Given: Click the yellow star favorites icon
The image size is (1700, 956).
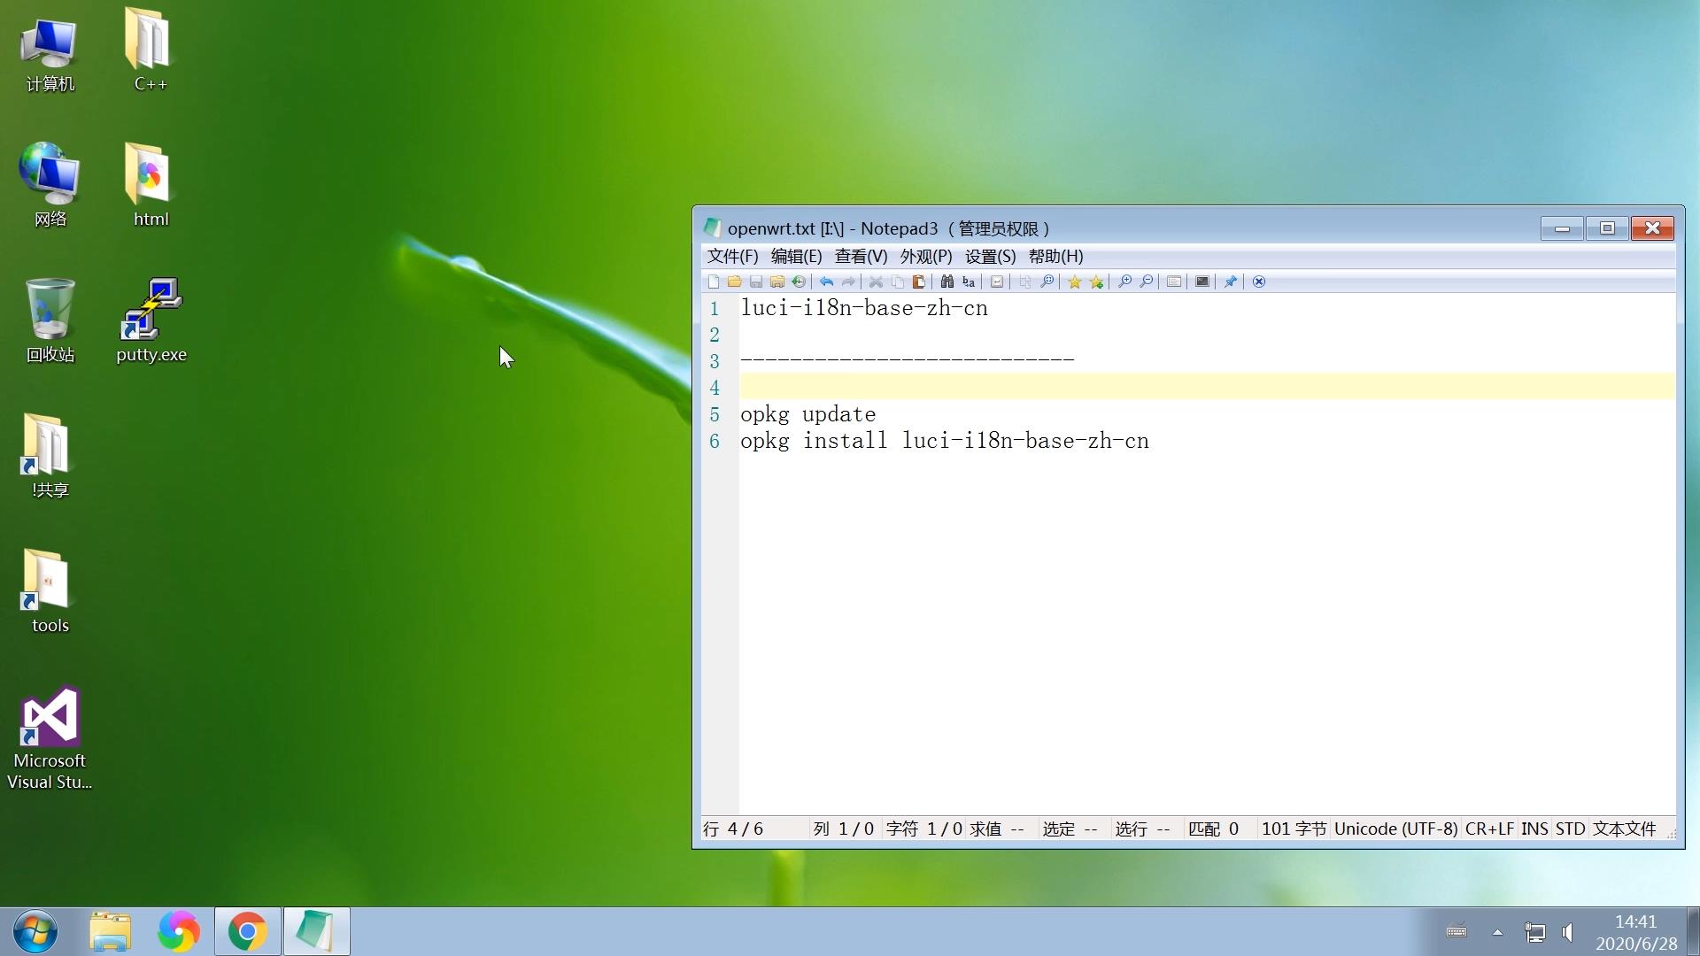Looking at the screenshot, I should pos(1074,281).
